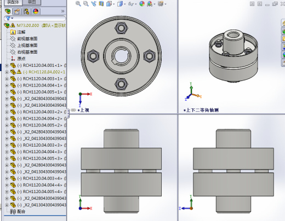Screen dimensions: 285x221
Task: Expand the manager tabs with the » chevron
Action: click(62, 11)
